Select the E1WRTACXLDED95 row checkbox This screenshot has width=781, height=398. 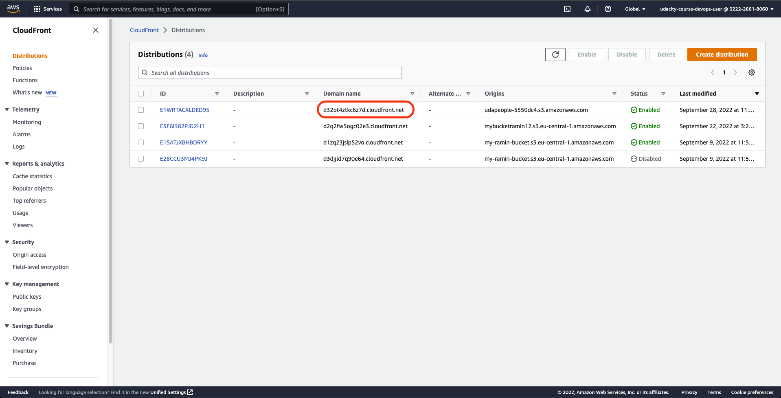[x=141, y=110]
